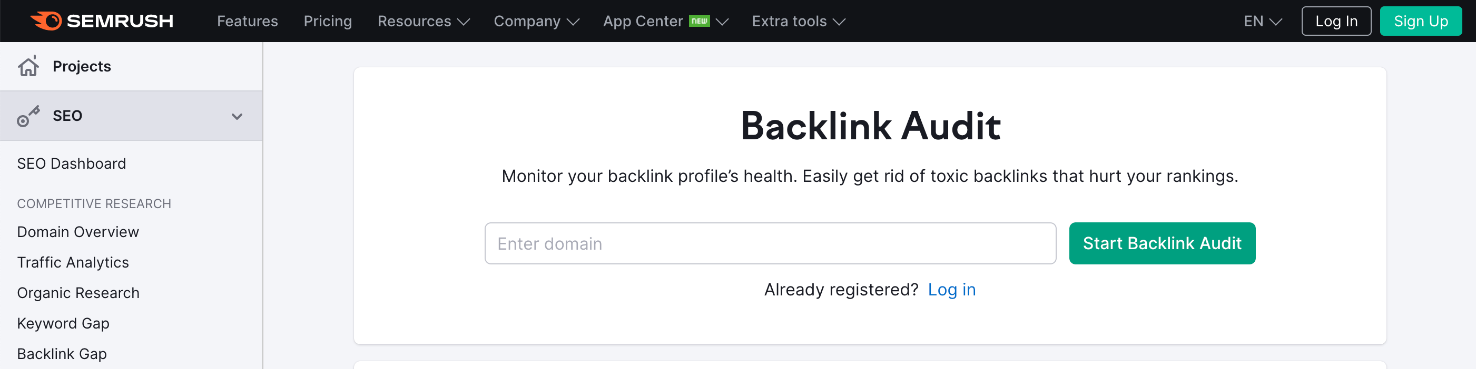Click the 'Log in' link below domain field

tap(951, 290)
